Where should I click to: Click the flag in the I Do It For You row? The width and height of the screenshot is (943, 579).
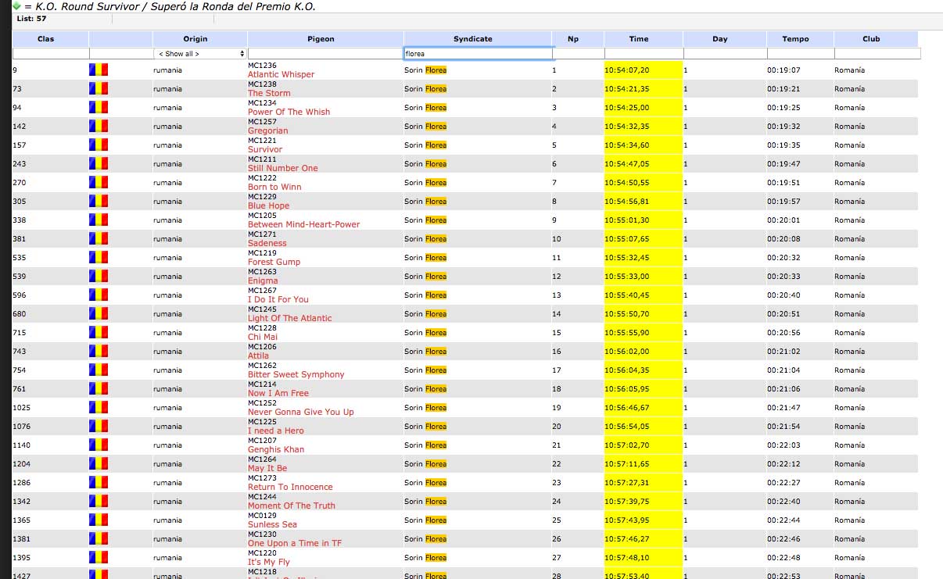point(99,295)
